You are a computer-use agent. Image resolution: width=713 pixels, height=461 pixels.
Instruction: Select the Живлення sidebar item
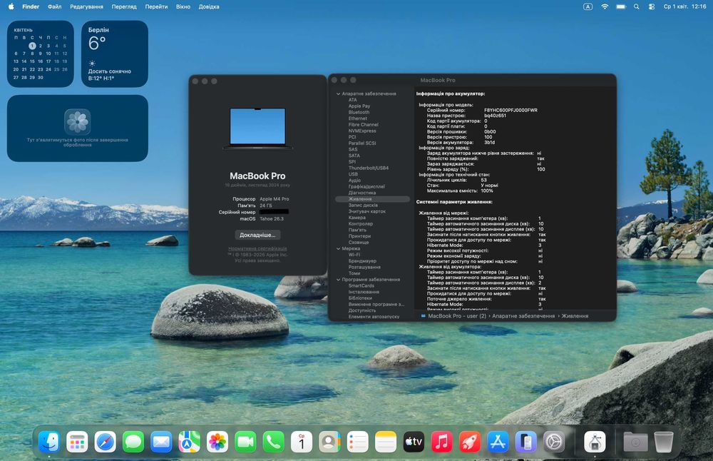(x=372, y=199)
